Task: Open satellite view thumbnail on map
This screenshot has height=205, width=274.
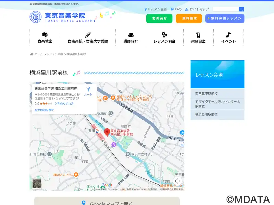Action: pos(37,183)
